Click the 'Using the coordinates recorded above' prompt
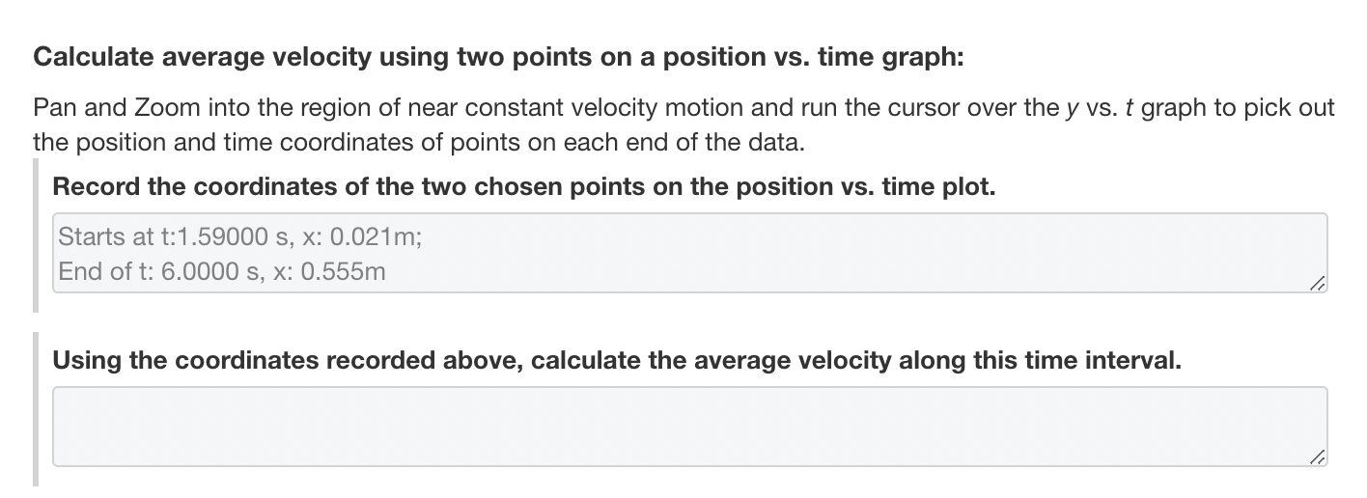 (x=616, y=361)
